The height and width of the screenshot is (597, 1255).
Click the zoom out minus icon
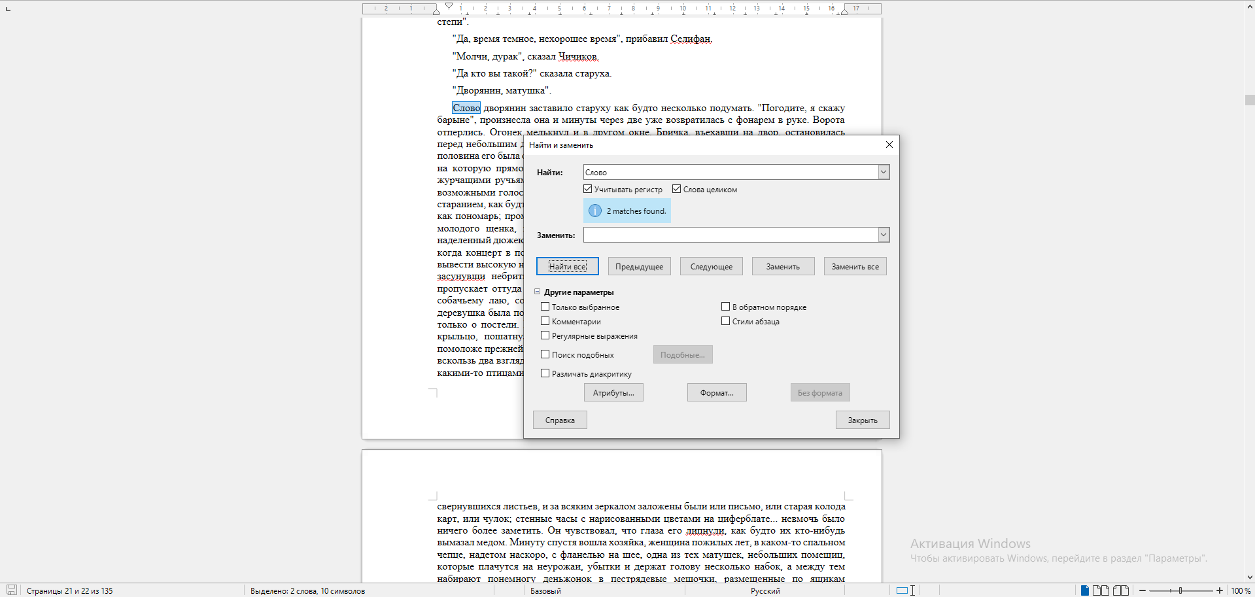tap(1143, 590)
